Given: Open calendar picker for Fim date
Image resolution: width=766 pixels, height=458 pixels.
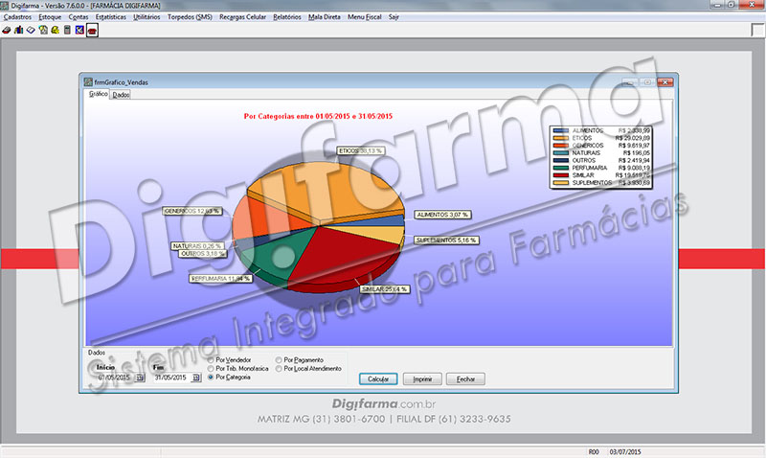Looking at the screenshot, I should [196, 378].
